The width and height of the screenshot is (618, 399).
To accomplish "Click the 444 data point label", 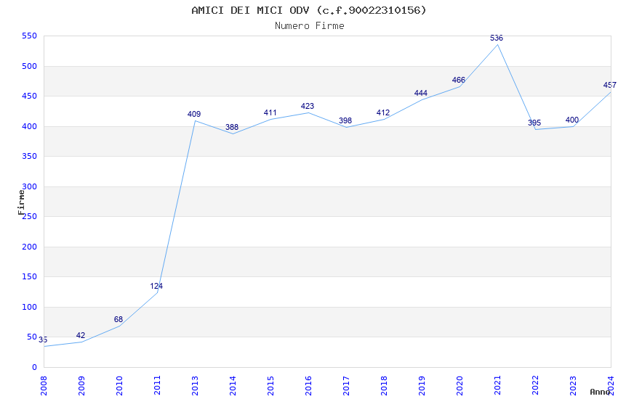I will (x=421, y=93).
